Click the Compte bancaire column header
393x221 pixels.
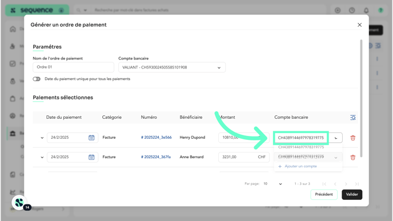click(291, 117)
